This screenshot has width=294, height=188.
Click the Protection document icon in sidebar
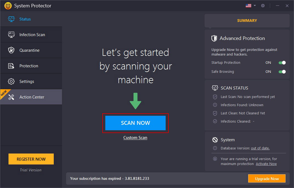(12, 66)
